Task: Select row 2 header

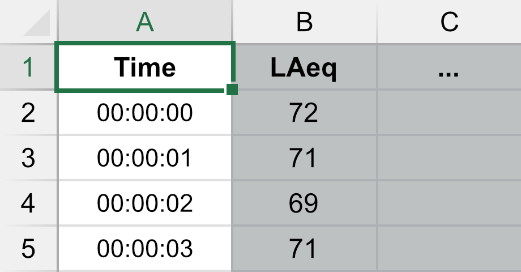Action: coord(28,112)
